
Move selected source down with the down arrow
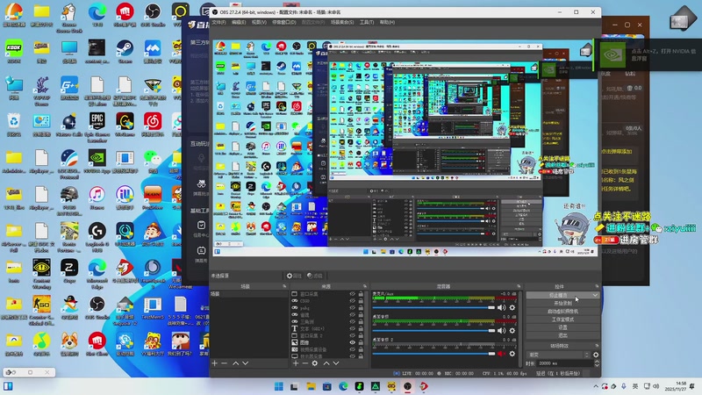coord(336,363)
